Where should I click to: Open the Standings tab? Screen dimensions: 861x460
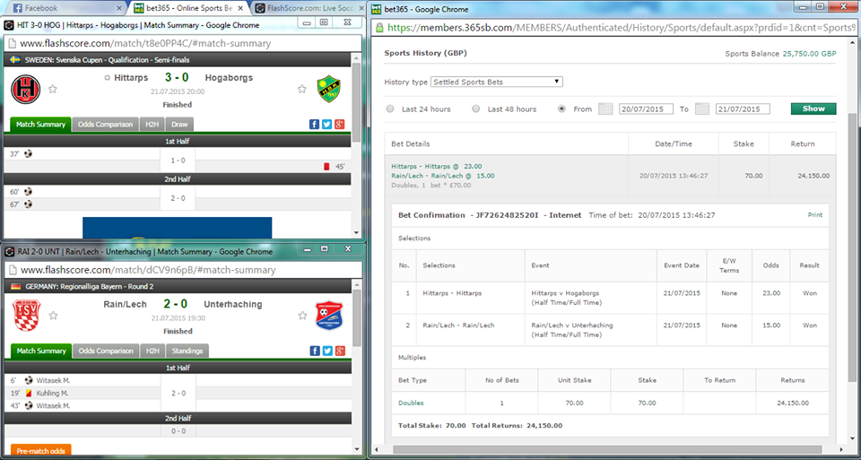(187, 351)
